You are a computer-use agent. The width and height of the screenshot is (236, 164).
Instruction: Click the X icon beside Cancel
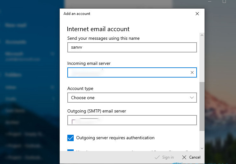click(x=184, y=157)
